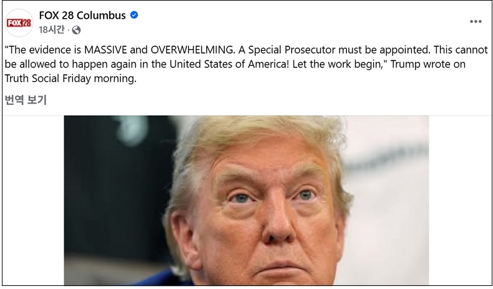Screen dimensions: 493x289
Task: Open the FOX28 logo profile picture
Action: 19,23
